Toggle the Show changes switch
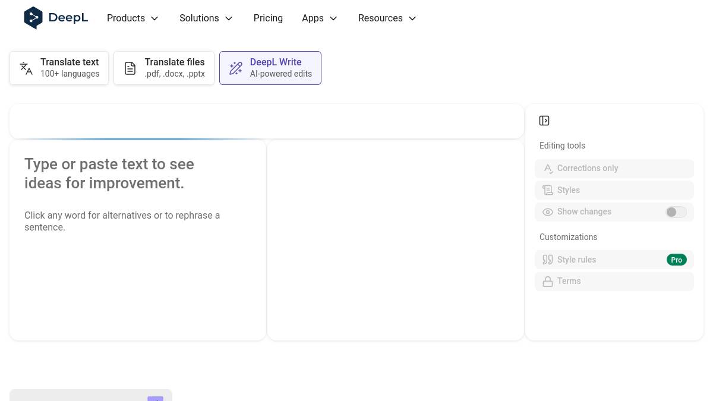Screen dimensions: 713x401 pyautogui.click(x=676, y=212)
